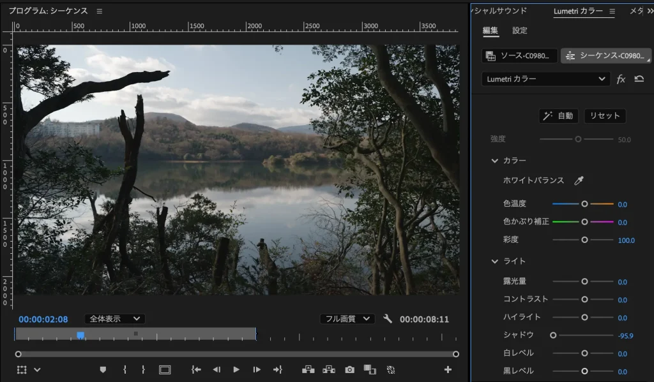654x382 pixels.
Task: Toggle Global FX Mute in the transport bar
Action: 392,369
